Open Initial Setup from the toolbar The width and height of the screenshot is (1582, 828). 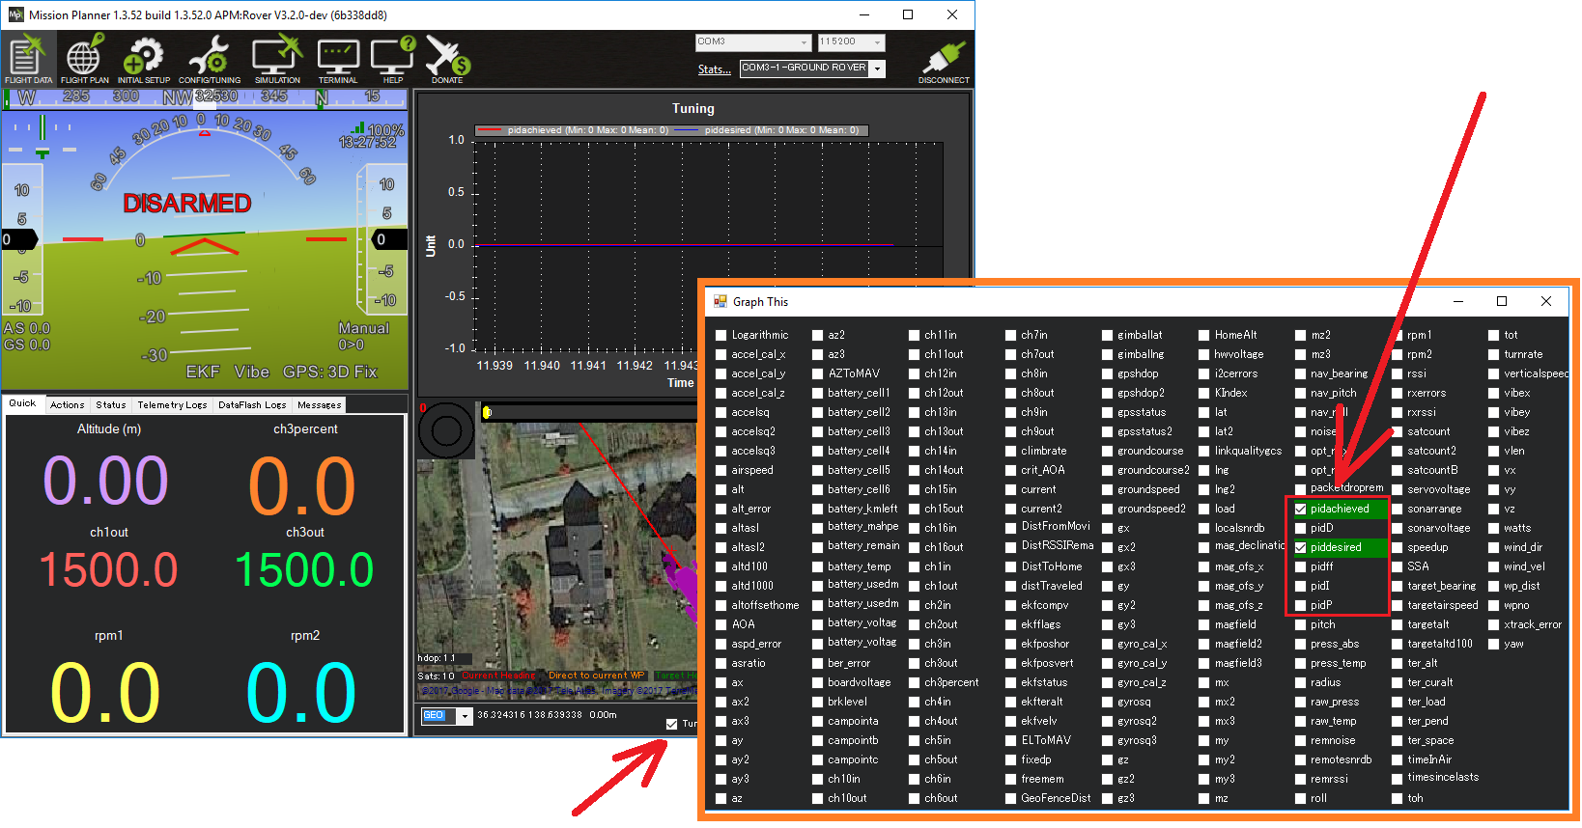coord(144,60)
